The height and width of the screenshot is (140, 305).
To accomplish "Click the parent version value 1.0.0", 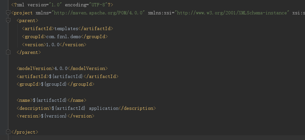I will pyautogui.click(x=53, y=45).
